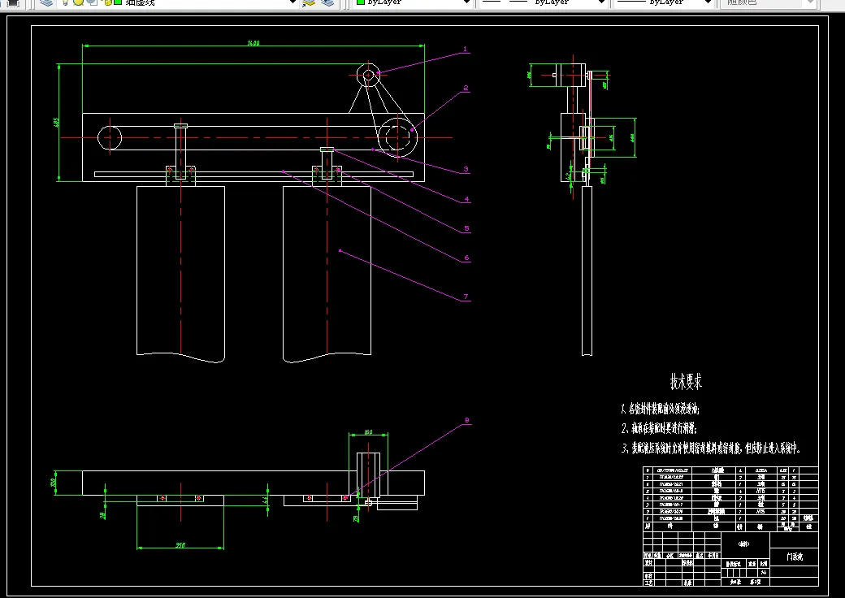The width and height of the screenshot is (845, 598).
Task: Select technical requirement line 3 text
Action: (x=711, y=448)
